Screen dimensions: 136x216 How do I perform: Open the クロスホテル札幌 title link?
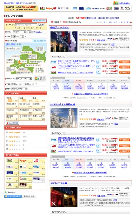click(58, 183)
